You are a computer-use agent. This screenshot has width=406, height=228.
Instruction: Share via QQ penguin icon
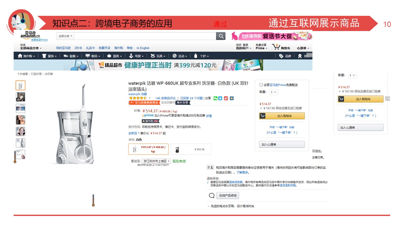point(221,98)
